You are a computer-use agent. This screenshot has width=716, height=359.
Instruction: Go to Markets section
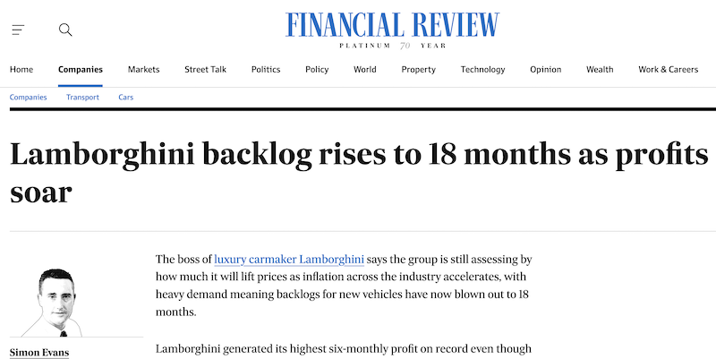pos(143,70)
